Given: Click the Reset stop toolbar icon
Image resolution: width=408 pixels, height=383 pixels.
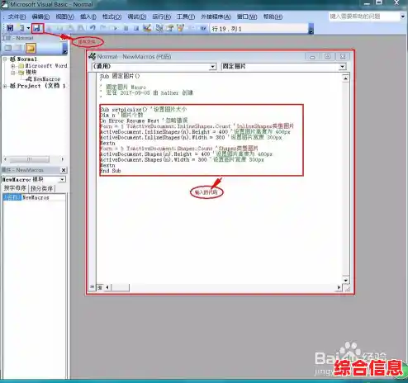Looking at the screenshot, I should (136, 28).
